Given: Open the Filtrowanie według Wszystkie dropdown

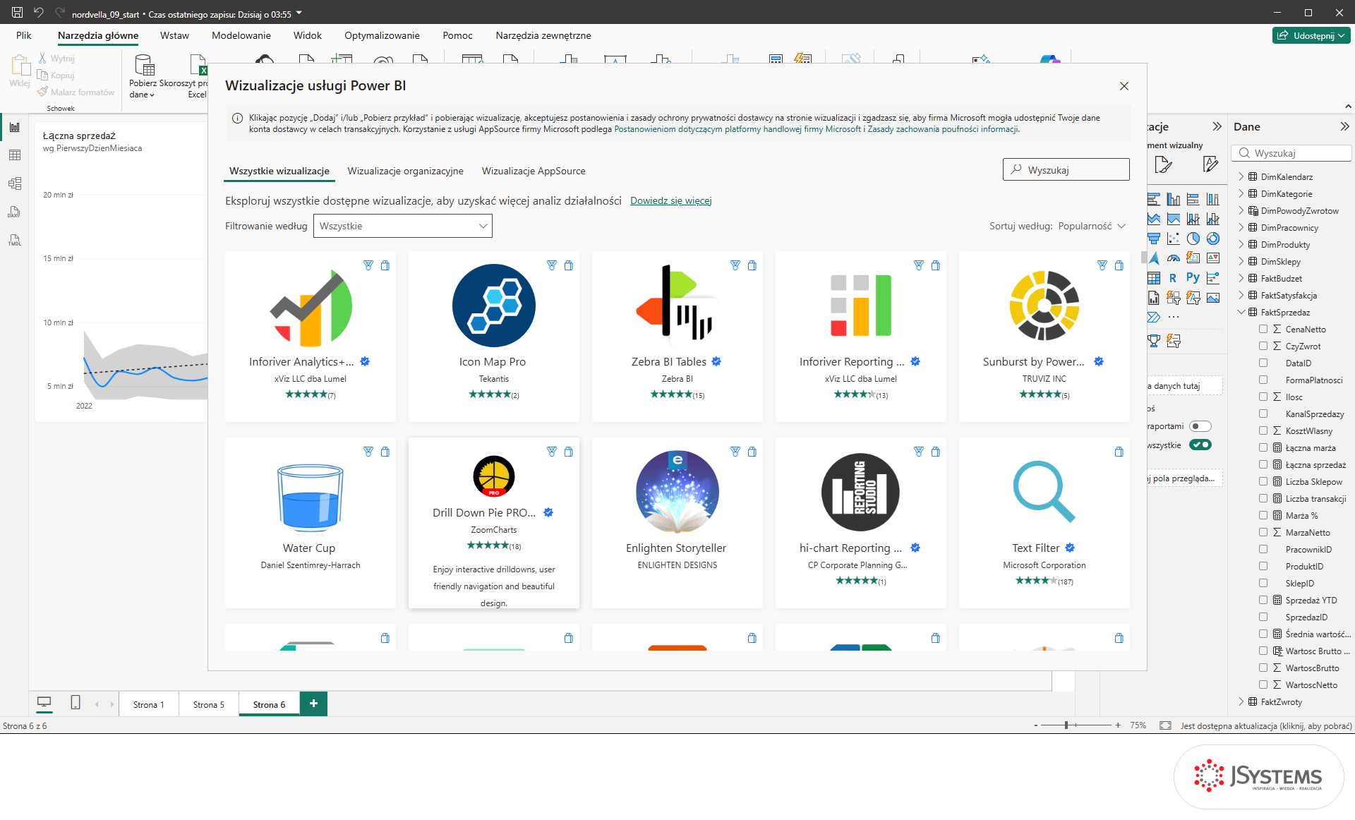Looking at the screenshot, I should pyautogui.click(x=403, y=226).
